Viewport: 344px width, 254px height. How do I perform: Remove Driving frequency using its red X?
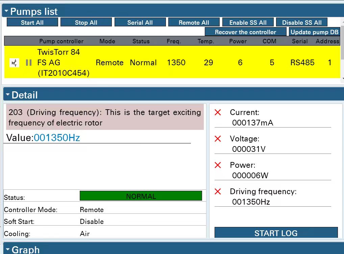pyautogui.click(x=218, y=191)
